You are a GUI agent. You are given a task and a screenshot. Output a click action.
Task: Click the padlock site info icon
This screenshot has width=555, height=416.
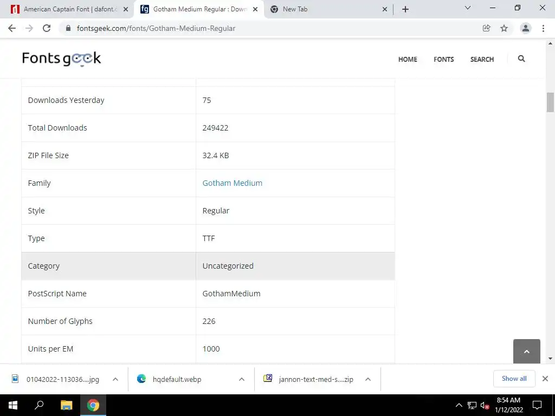point(69,28)
